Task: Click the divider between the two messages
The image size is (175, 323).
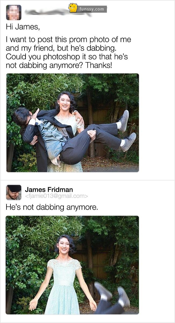Action: coord(87,180)
